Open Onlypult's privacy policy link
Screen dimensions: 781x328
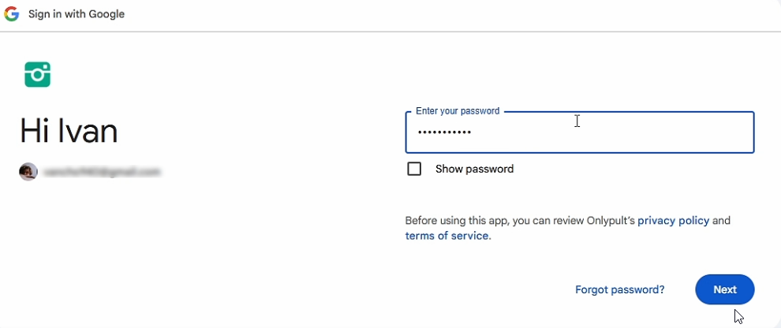(673, 221)
